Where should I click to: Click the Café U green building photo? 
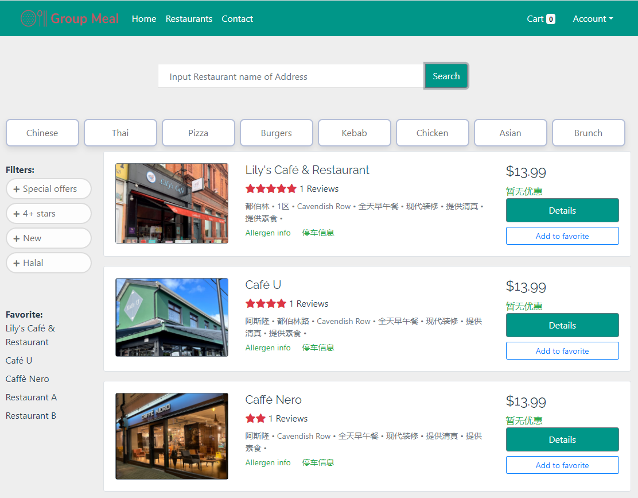(x=172, y=317)
